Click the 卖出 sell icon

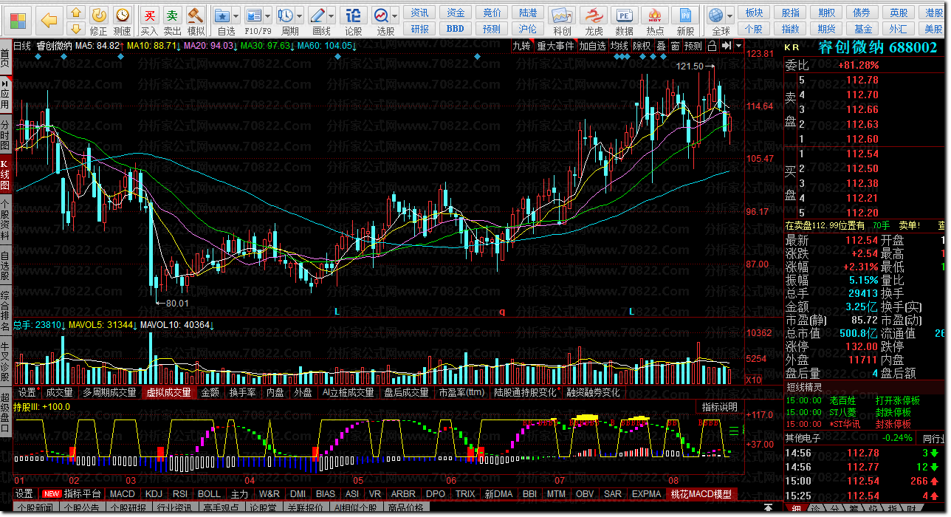(172, 21)
